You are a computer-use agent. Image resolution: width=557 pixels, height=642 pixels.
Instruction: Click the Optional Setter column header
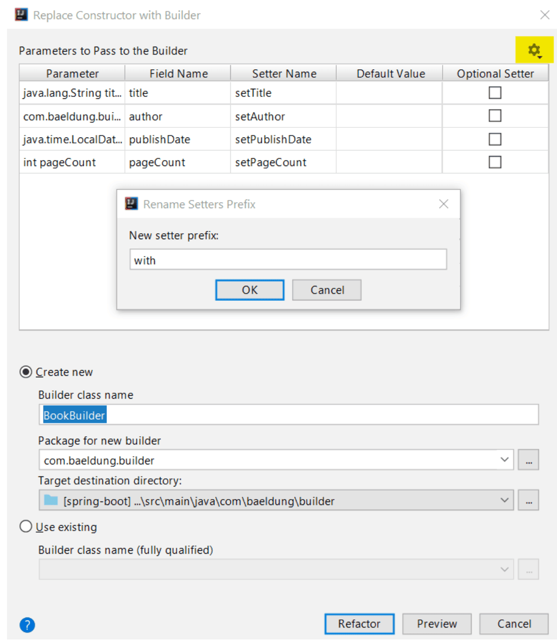coord(495,74)
